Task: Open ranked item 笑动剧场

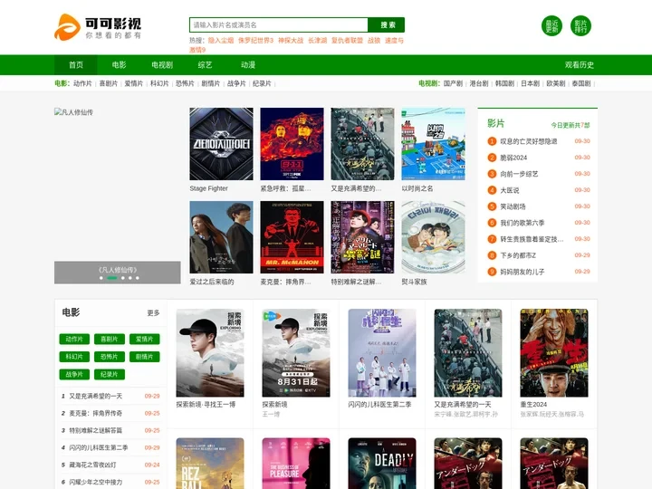Action: click(513, 206)
